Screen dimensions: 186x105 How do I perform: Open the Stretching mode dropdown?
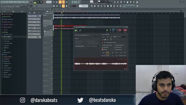(92, 46)
